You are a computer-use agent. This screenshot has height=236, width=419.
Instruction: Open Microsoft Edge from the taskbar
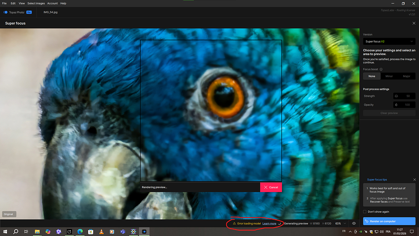[x=79, y=232]
